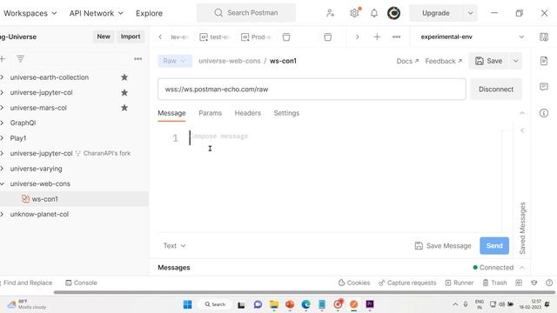The image size is (557, 313).
Task: Collapse the universe-web-cons collection
Action: [x=2, y=183]
